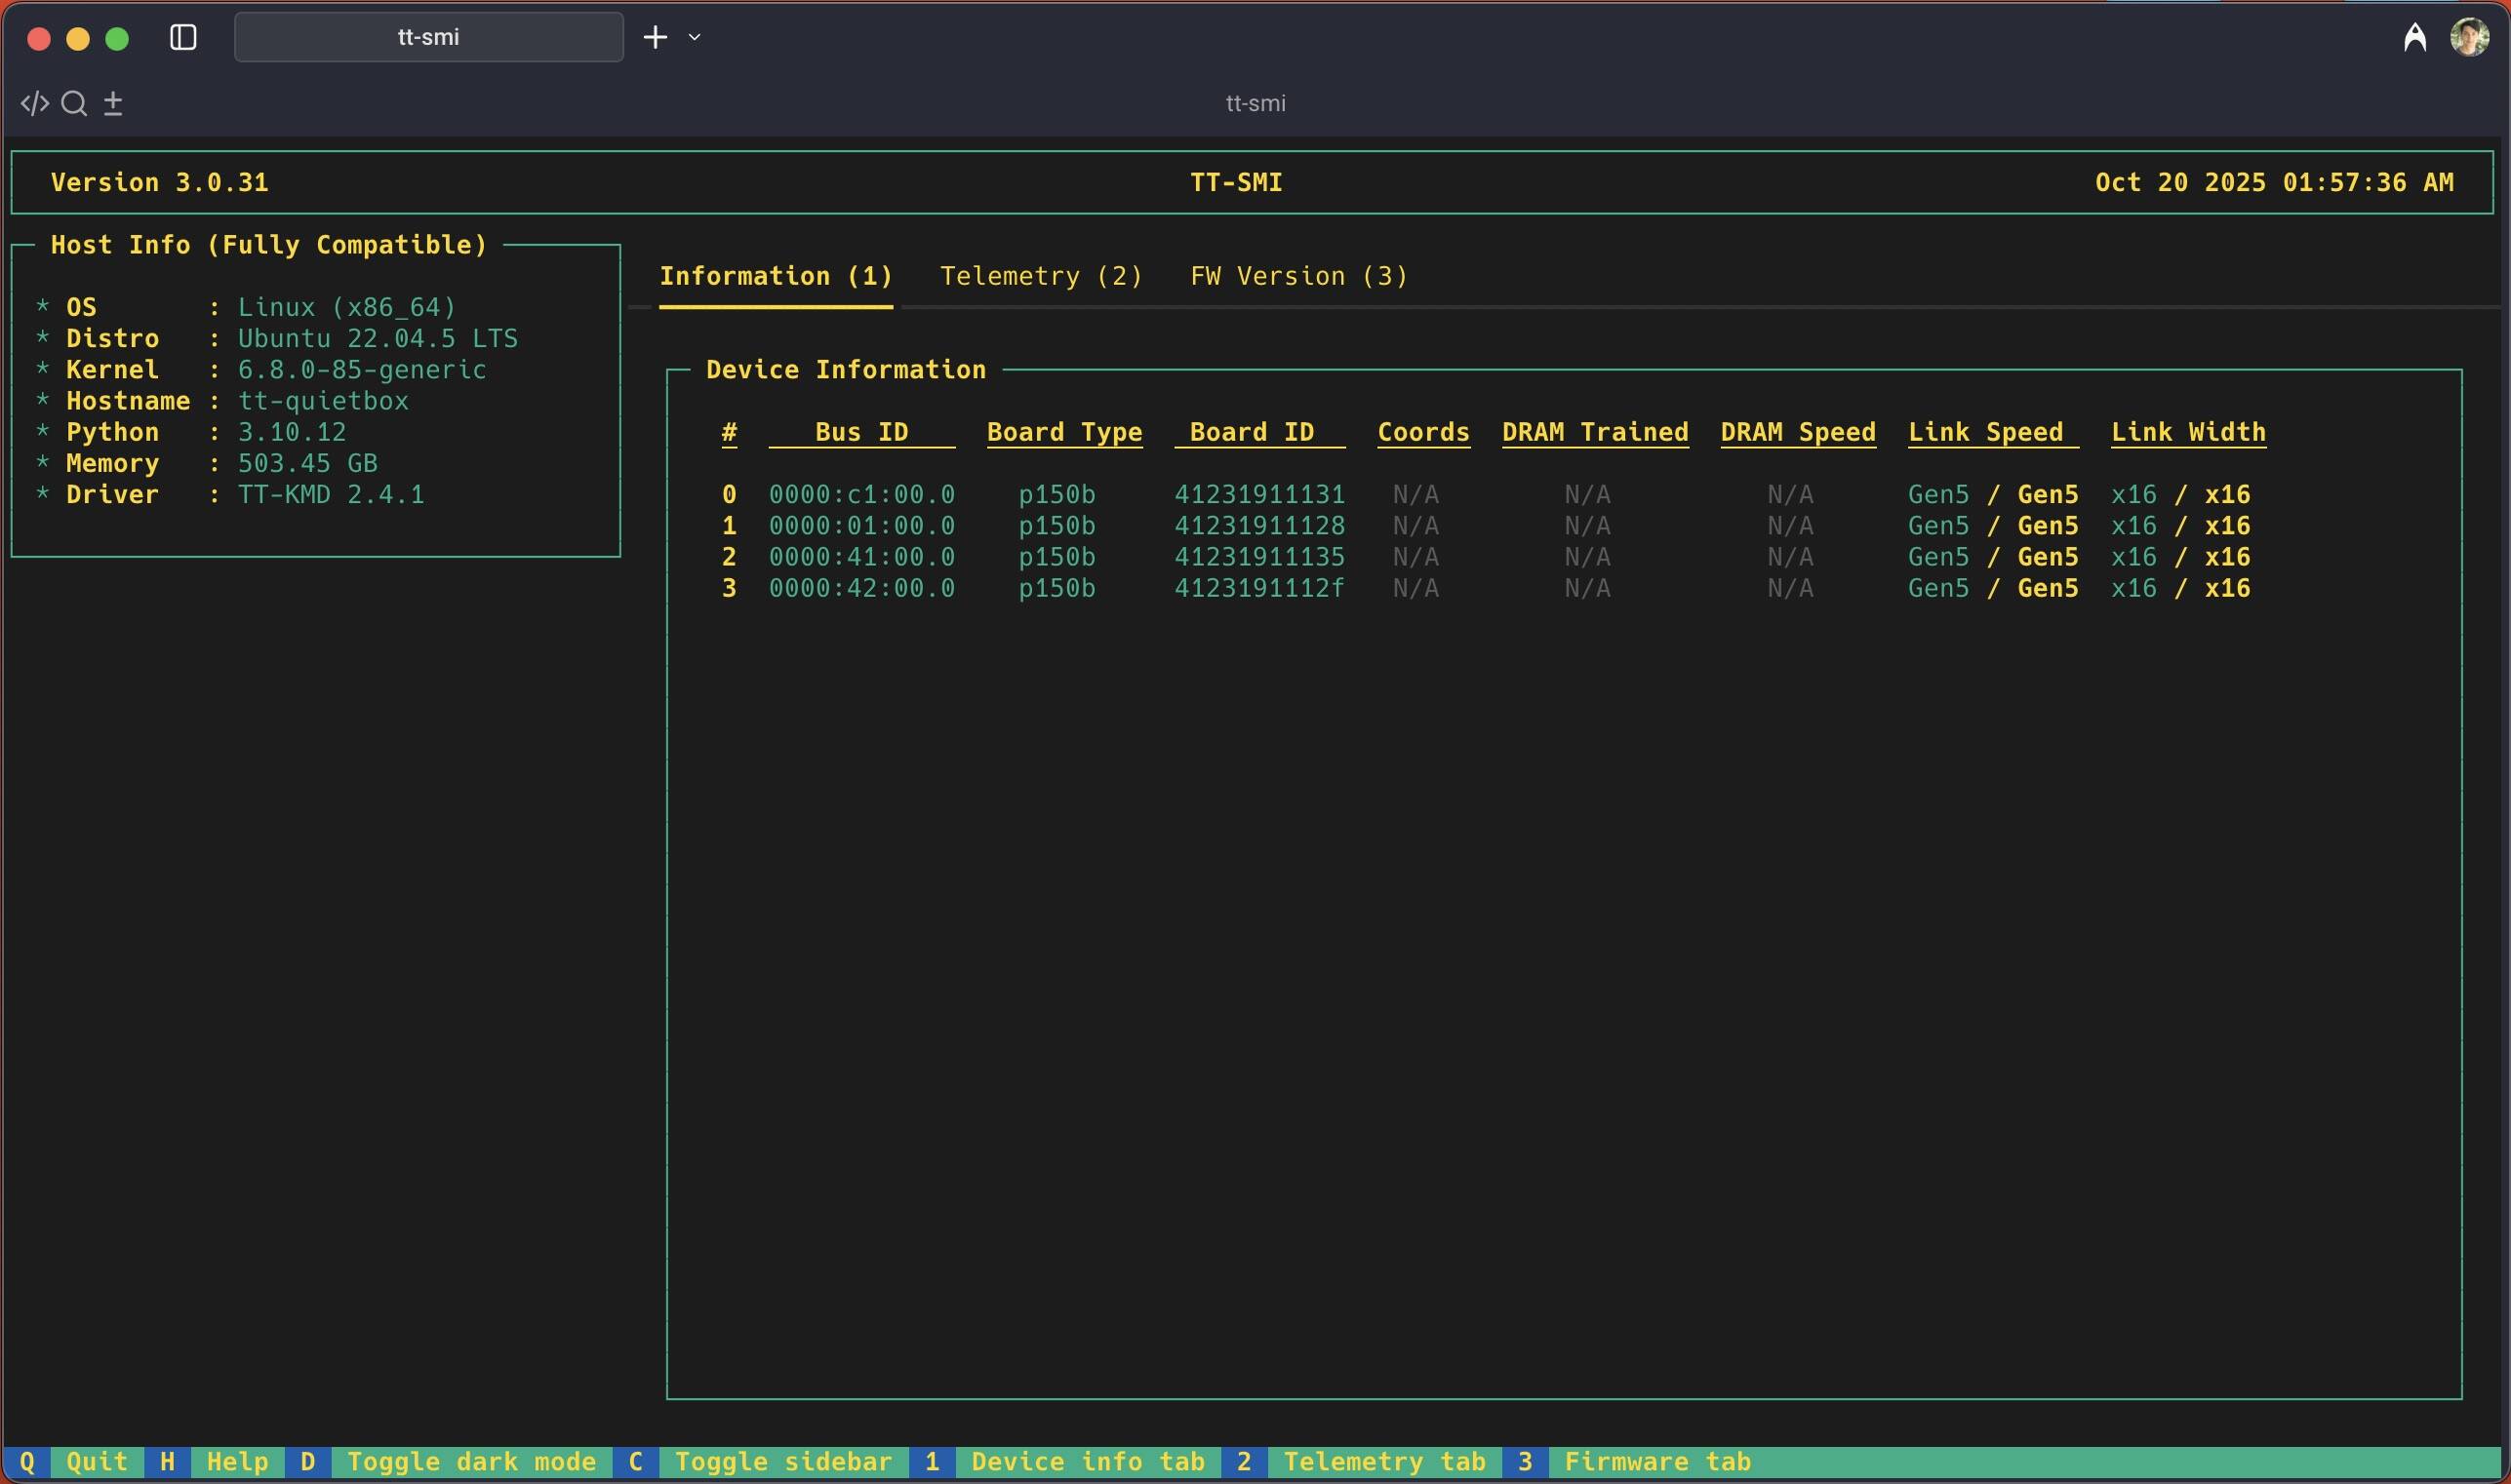Toggle sidebar from the footer bar
This screenshot has height=1484, width=2511.
[783, 1462]
